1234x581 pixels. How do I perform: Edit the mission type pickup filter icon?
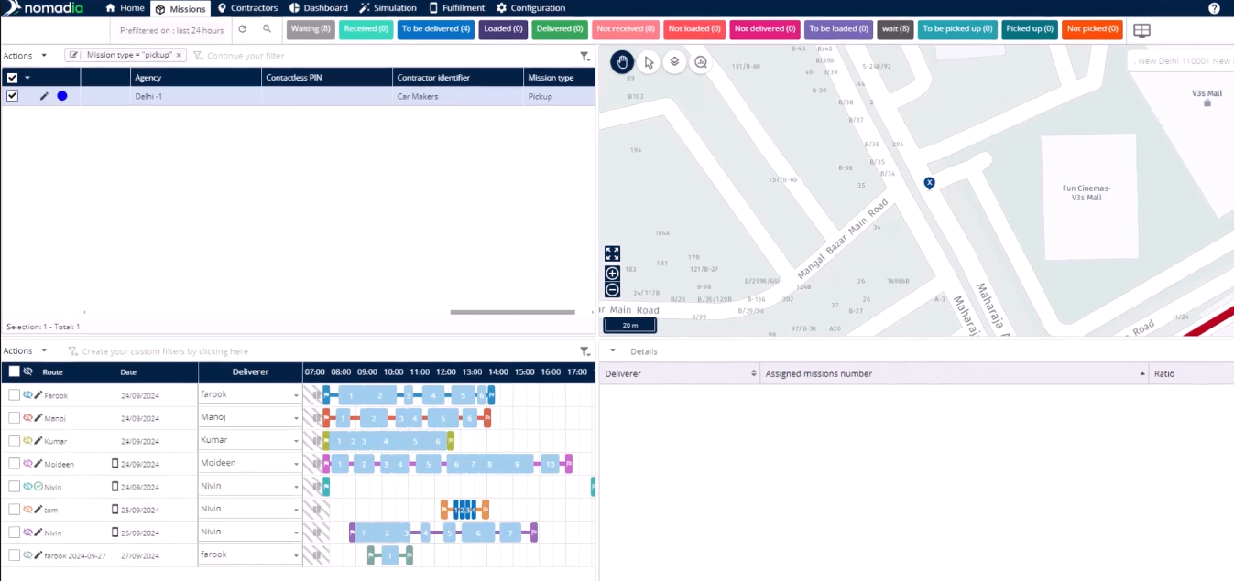pos(74,55)
